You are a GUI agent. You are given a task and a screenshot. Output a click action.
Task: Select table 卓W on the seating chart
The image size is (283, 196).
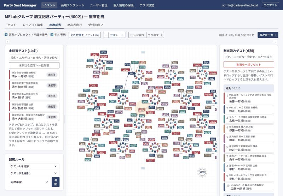(202, 123)
